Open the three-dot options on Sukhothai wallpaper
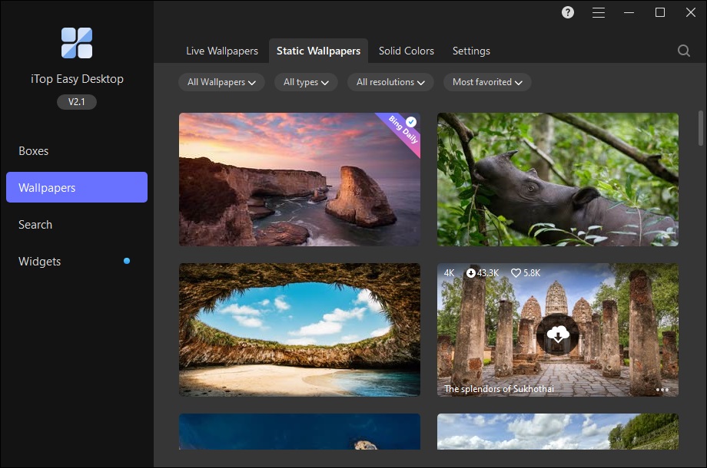 click(662, 389)
